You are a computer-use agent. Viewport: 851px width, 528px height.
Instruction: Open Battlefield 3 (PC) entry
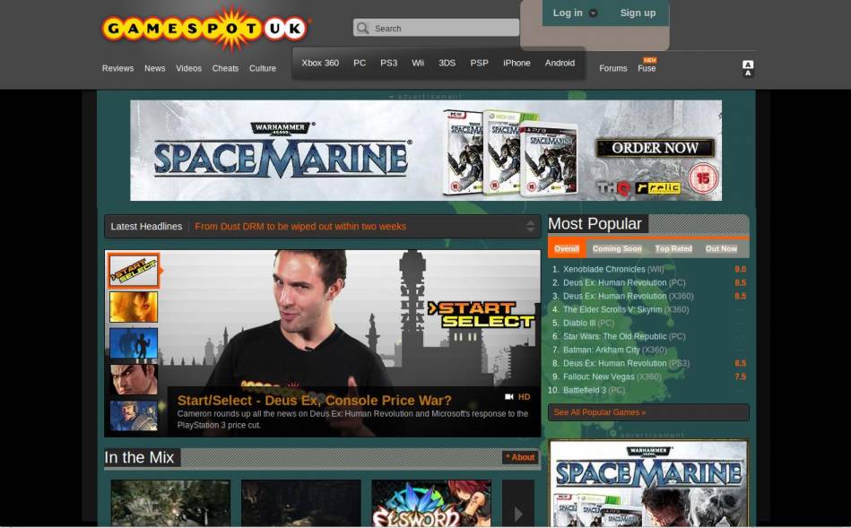(x=594, y=390)
